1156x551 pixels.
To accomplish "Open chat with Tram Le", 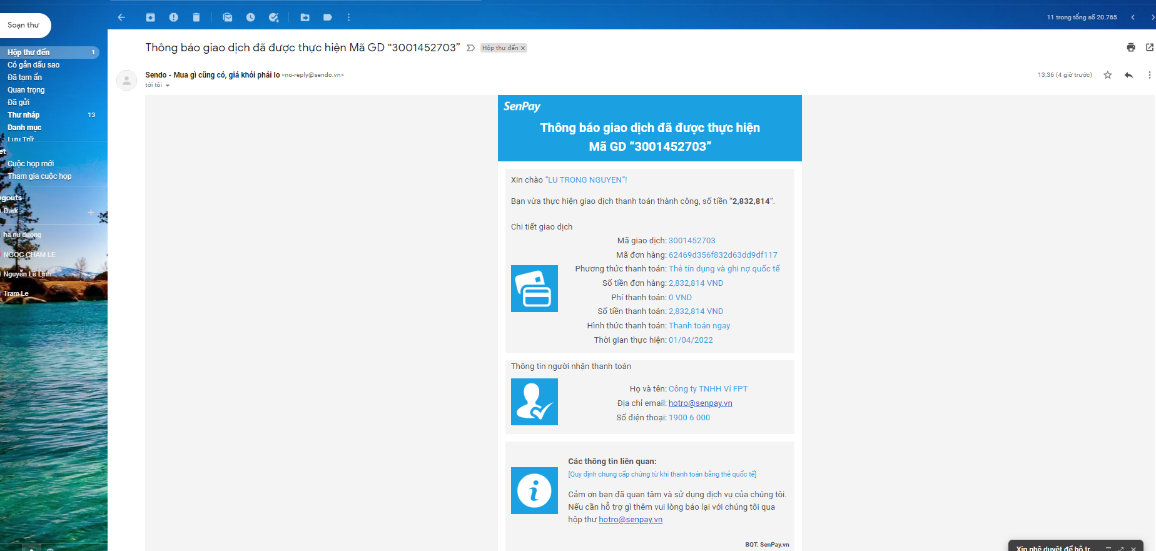I will click(x=16, y=294).
